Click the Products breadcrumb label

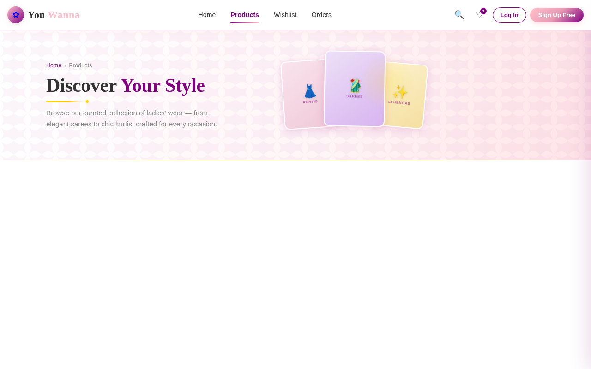80,65
